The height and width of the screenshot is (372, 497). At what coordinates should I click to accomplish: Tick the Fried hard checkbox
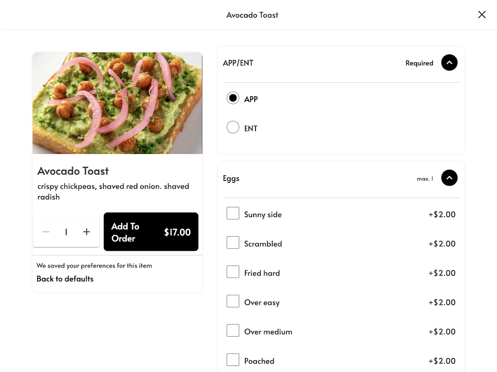(x=233, y=272)
